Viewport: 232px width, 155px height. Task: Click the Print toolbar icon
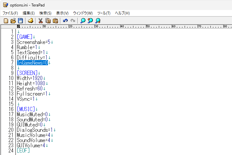tap(31, 21)
